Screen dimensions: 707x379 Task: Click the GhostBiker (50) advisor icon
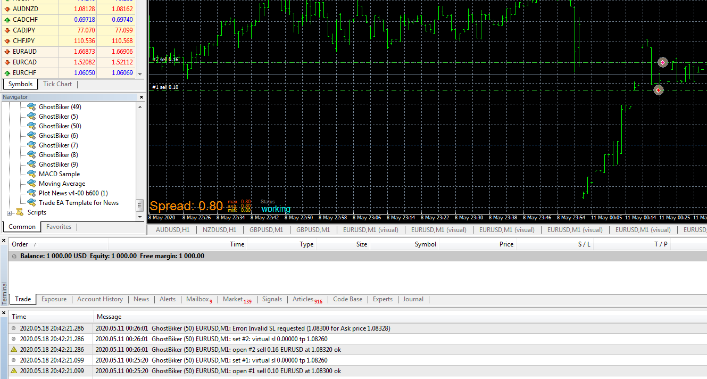tap(31, 126)
